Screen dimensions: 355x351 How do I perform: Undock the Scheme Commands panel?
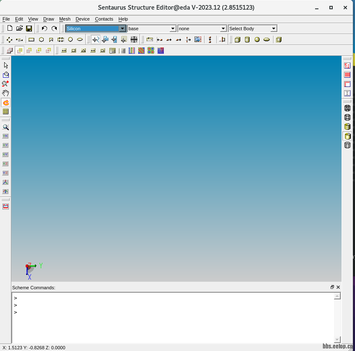332,287
